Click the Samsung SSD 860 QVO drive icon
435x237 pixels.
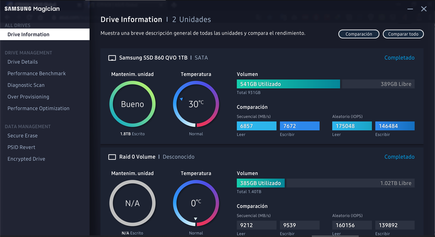[112, 58]
